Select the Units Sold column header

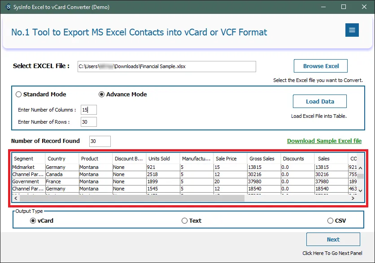[163, 159]
